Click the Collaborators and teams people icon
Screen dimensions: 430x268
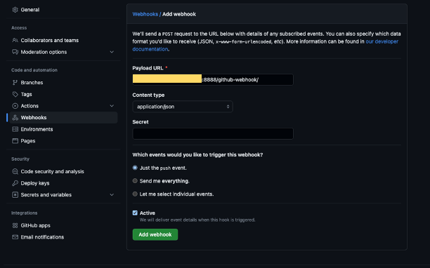pos(15,40)
